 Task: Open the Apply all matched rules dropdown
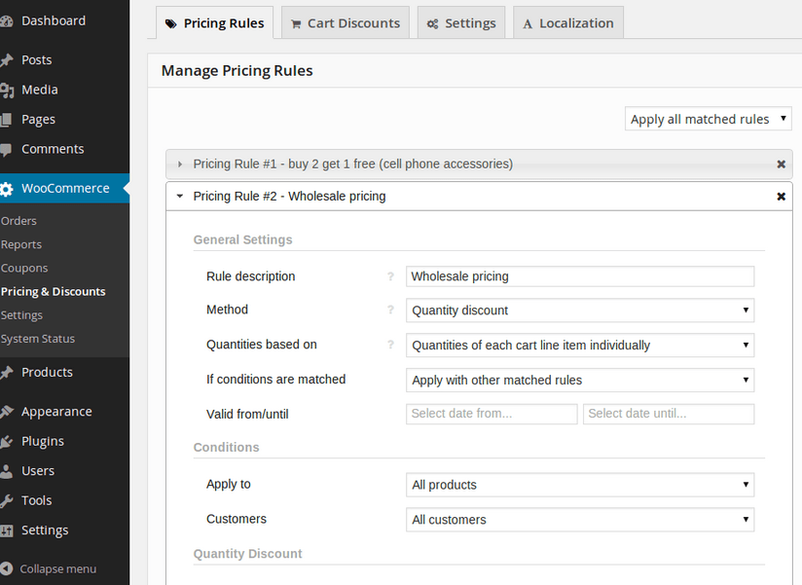(709, 119)
